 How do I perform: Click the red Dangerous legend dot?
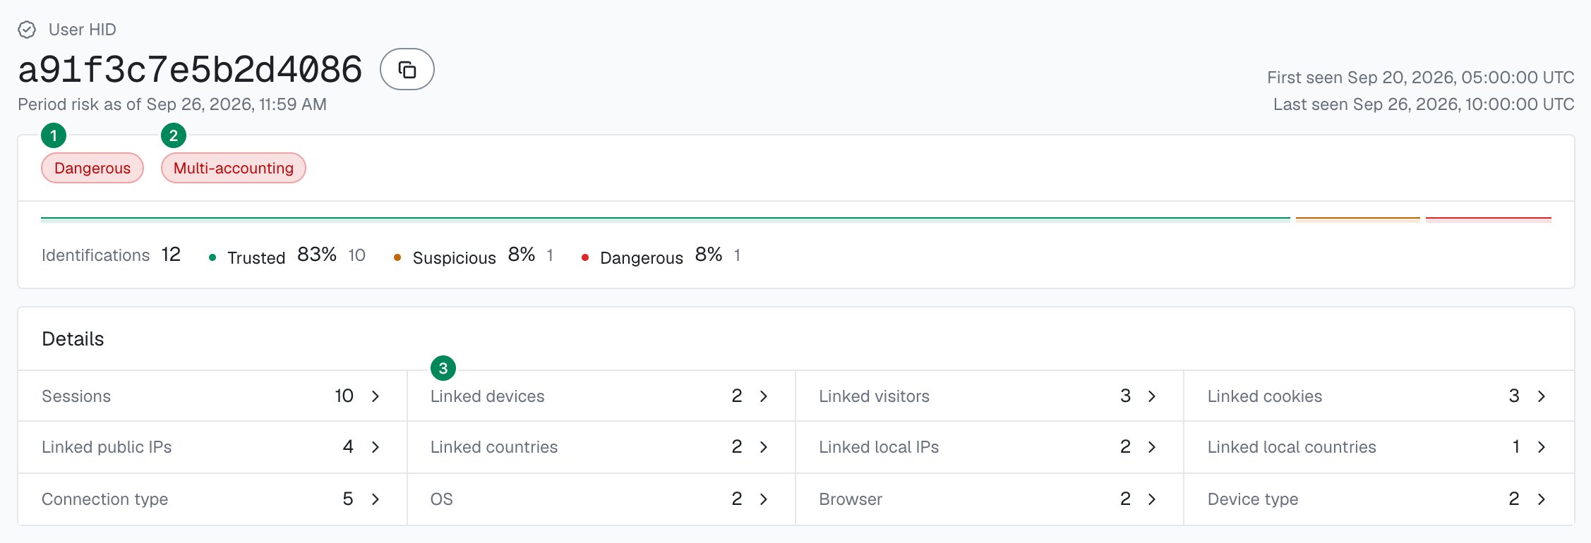tap(585, 257)
